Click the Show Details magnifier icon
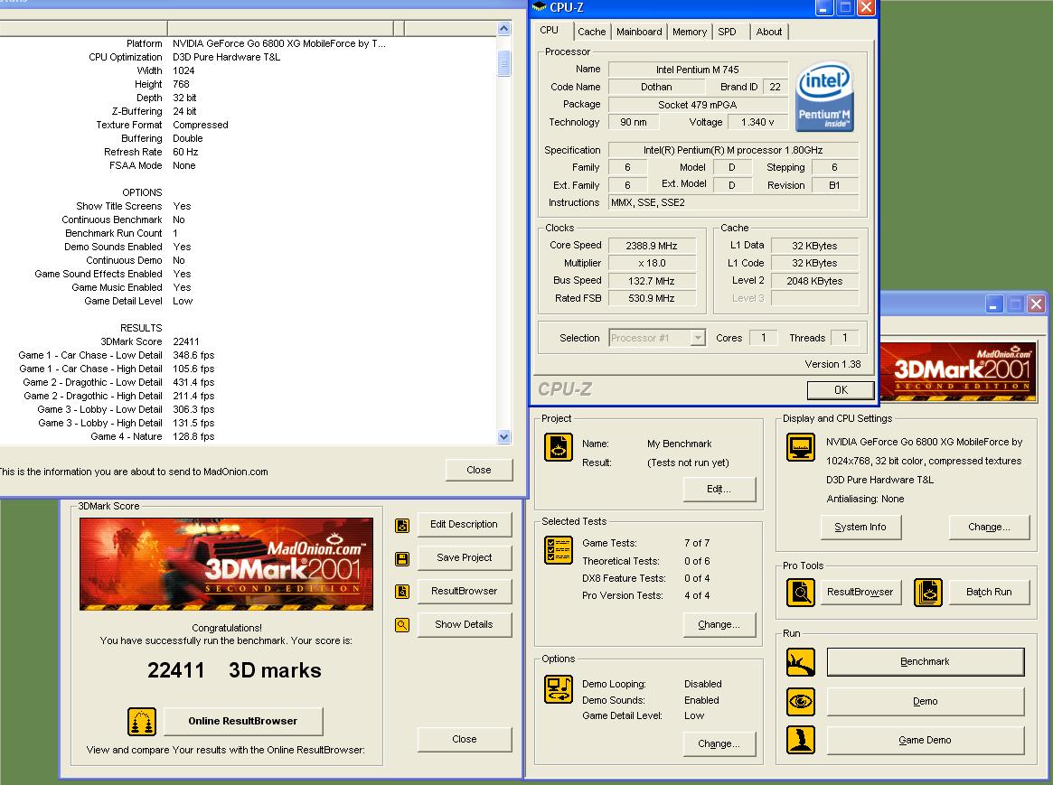Image resolution: width=1053 pixels, height=785 pixels. click(402, 625)
